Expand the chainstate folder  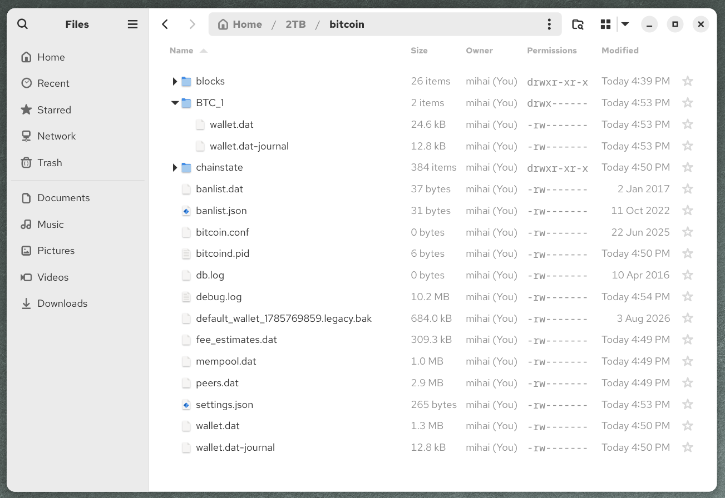click(175, 168)
